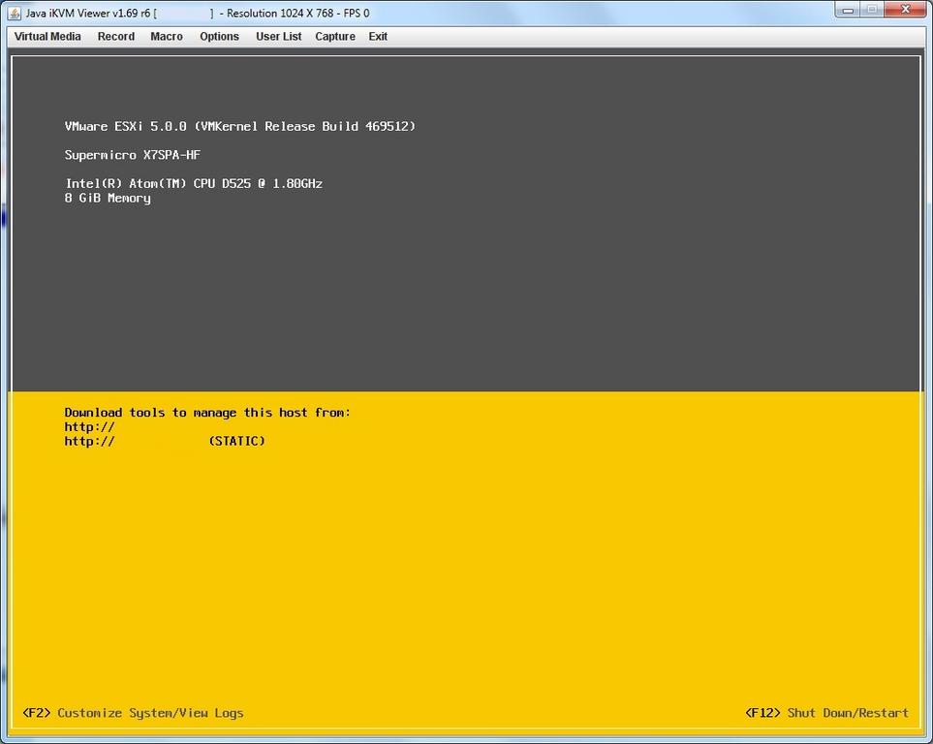Maximize the iKVM Viewer window

(x=872, y=10)
